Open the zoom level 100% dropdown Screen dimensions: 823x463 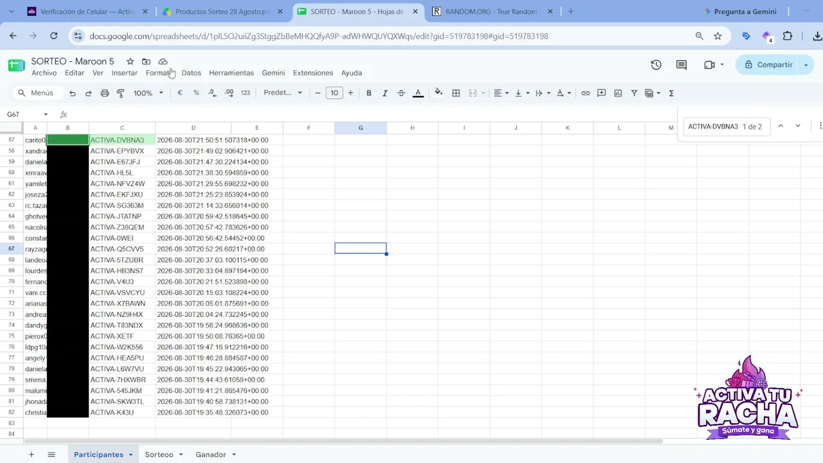(148, 93)
